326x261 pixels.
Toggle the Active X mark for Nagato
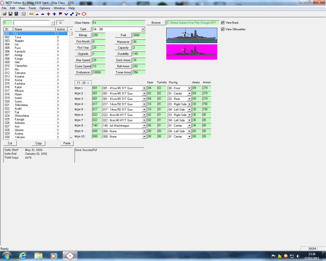pos(58,40)
